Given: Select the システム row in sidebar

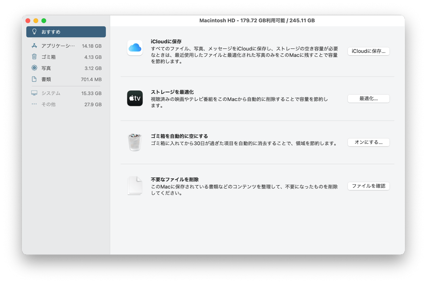Looking at the screenshot, I should [66, 93].
